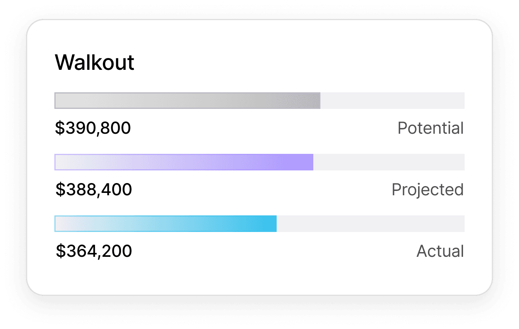Click the empty track of the Actual bar
This screenshot has width=519, height=329.
(x=370, y=224)
